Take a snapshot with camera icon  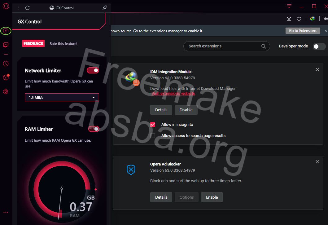pyautogui.click(x=289, y=19)
